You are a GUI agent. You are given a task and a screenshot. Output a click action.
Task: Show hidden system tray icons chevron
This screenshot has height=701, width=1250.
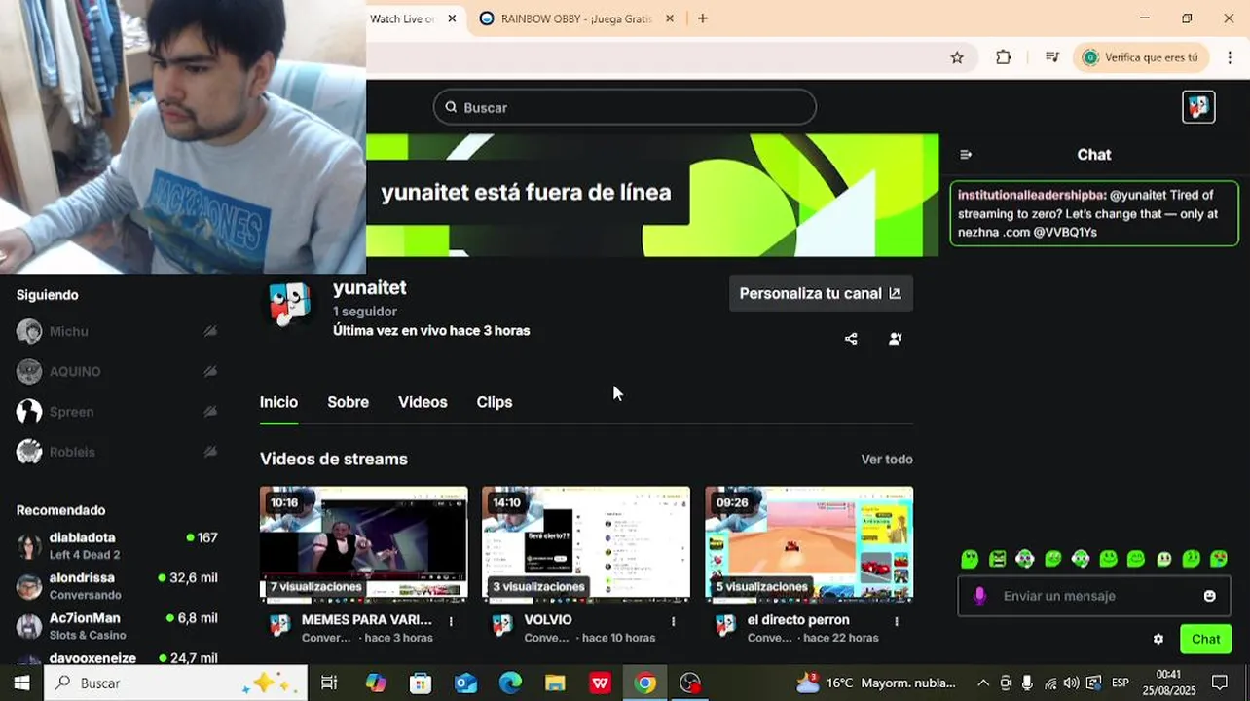982,683
